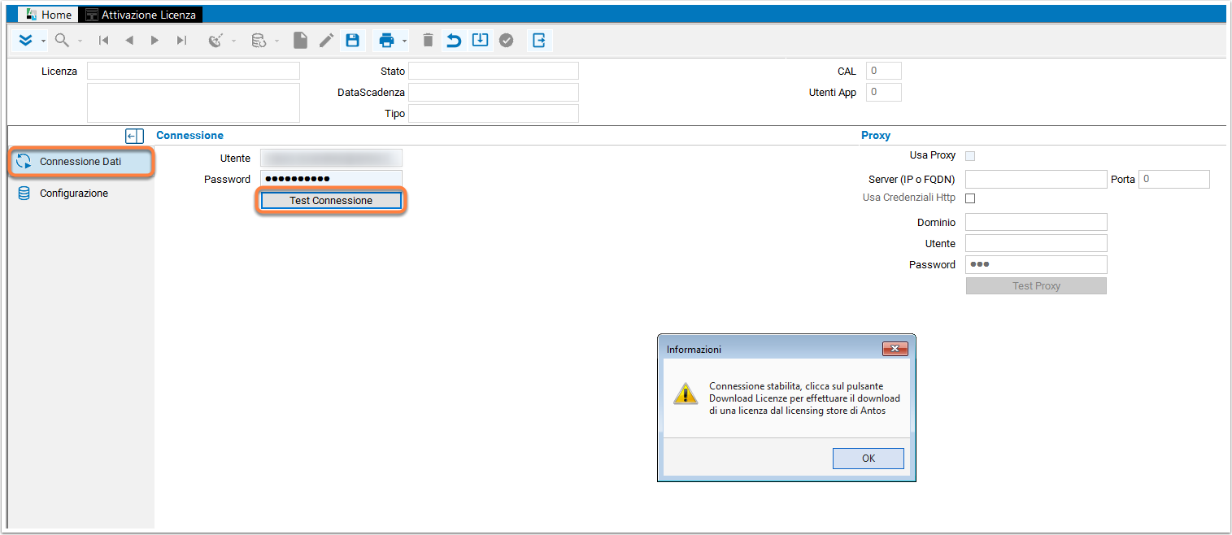Open the dropdown arrow beside the double-chevron icon
This screenshot has width=1232, height=535.
[x=43, y=41]
